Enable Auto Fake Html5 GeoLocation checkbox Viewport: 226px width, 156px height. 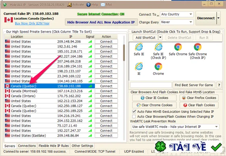[134, 111]
